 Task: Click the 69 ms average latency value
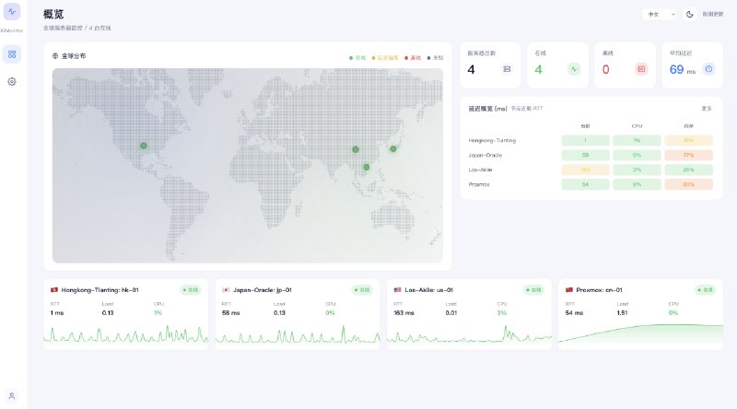[x=682, y=70]
